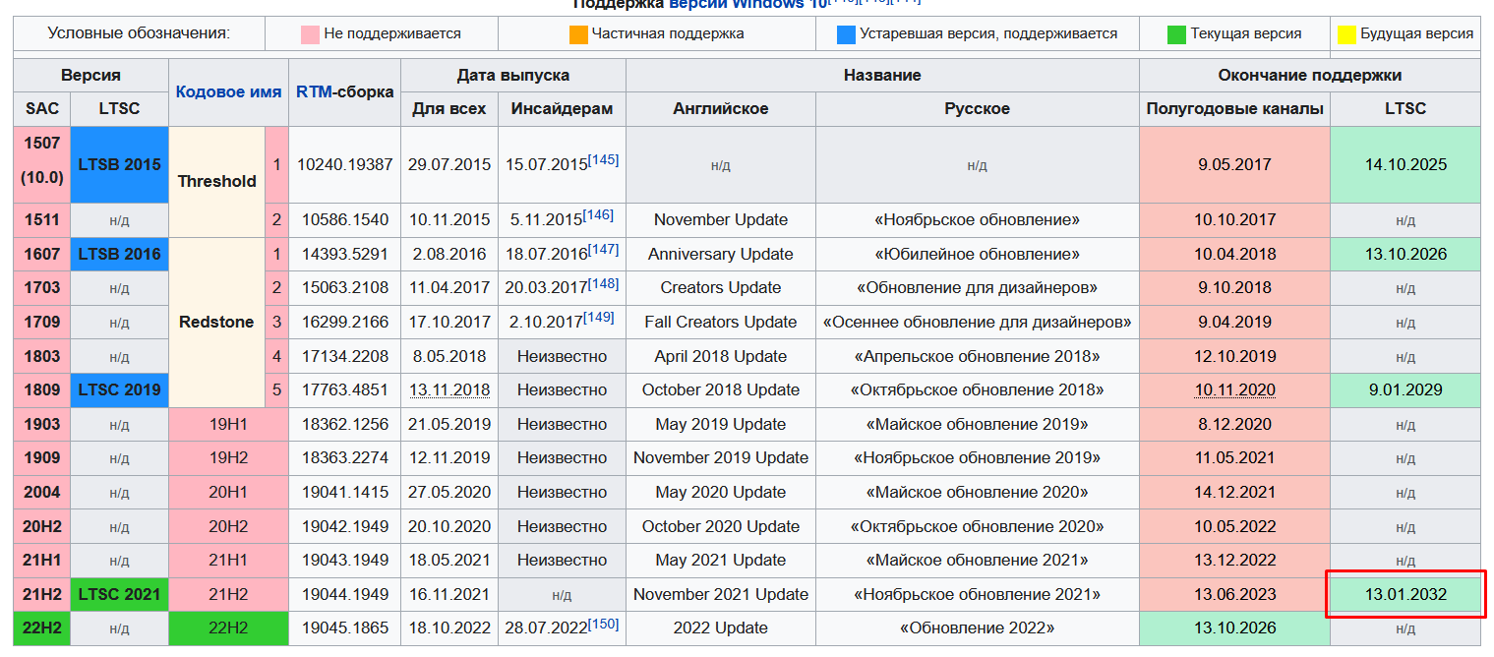1494x657 pixels.
Task: Click «Осеннее обновление для дизайнеров» cell
Action: pyautogui.click(x=977, y=322)
